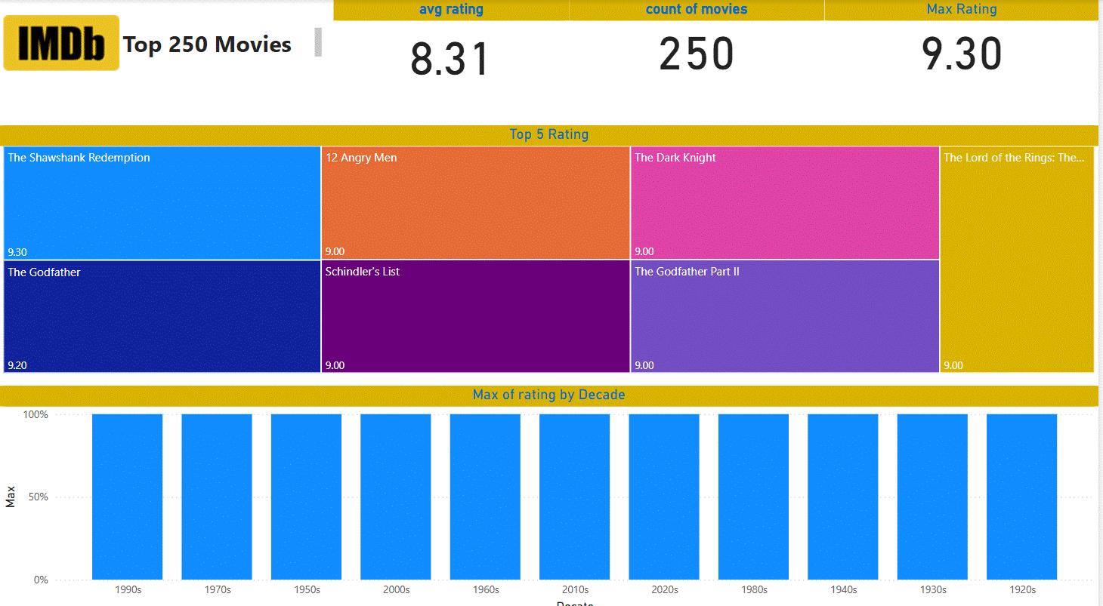Image resolution: width=1103 pixels, height=606 pixels.
Task: Click the 'Max' y-axis title
Action: (x=10, y=497)
